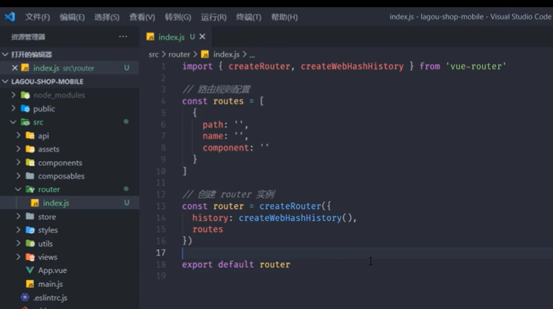Click the ESLint icon beside .eslintrc.js
The image size is (553, 309).
pyautogui.click(x=25, y=297)
